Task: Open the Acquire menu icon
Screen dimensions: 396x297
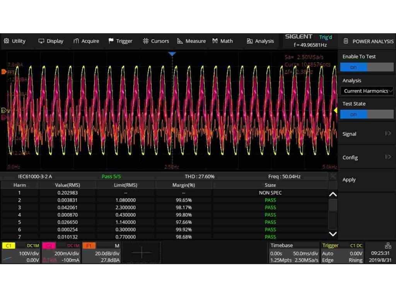Action: coord(76,41)
